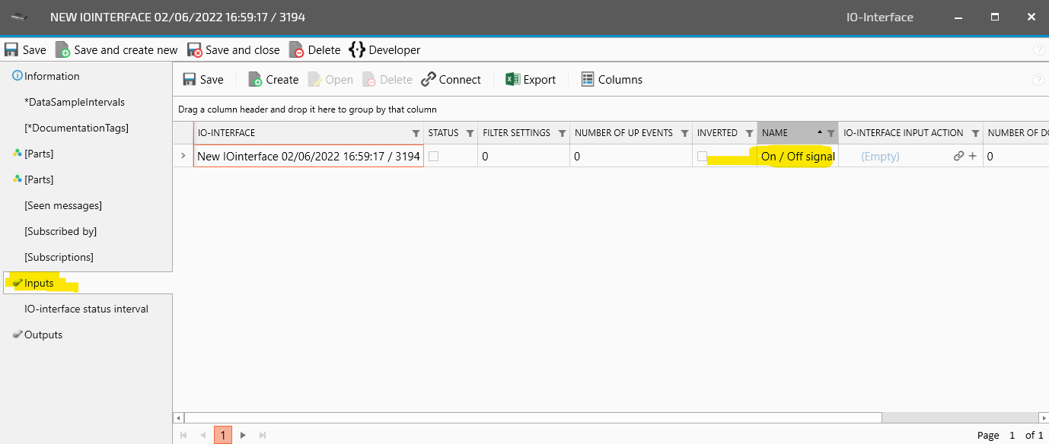Open the IO-Interface column filter

(x=415, y=133)
